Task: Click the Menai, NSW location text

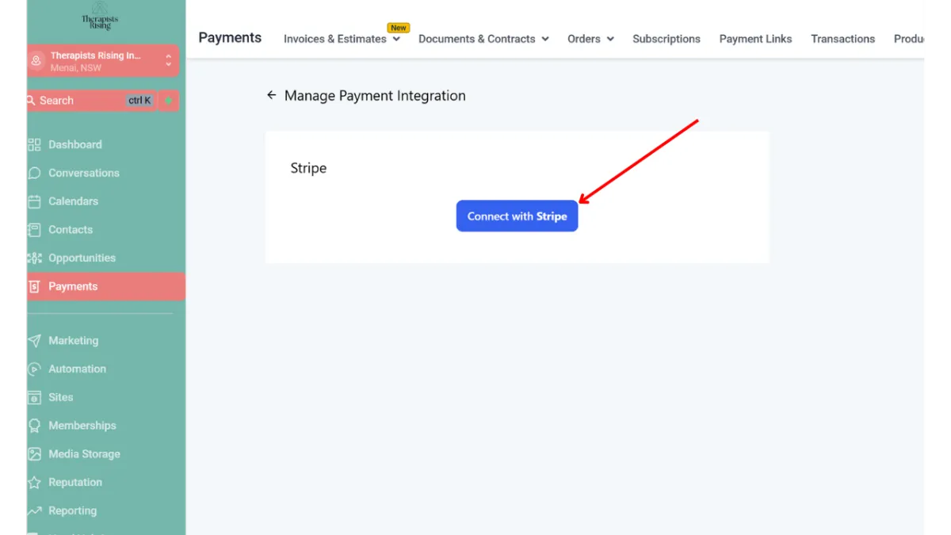Action: click(76, 68)
